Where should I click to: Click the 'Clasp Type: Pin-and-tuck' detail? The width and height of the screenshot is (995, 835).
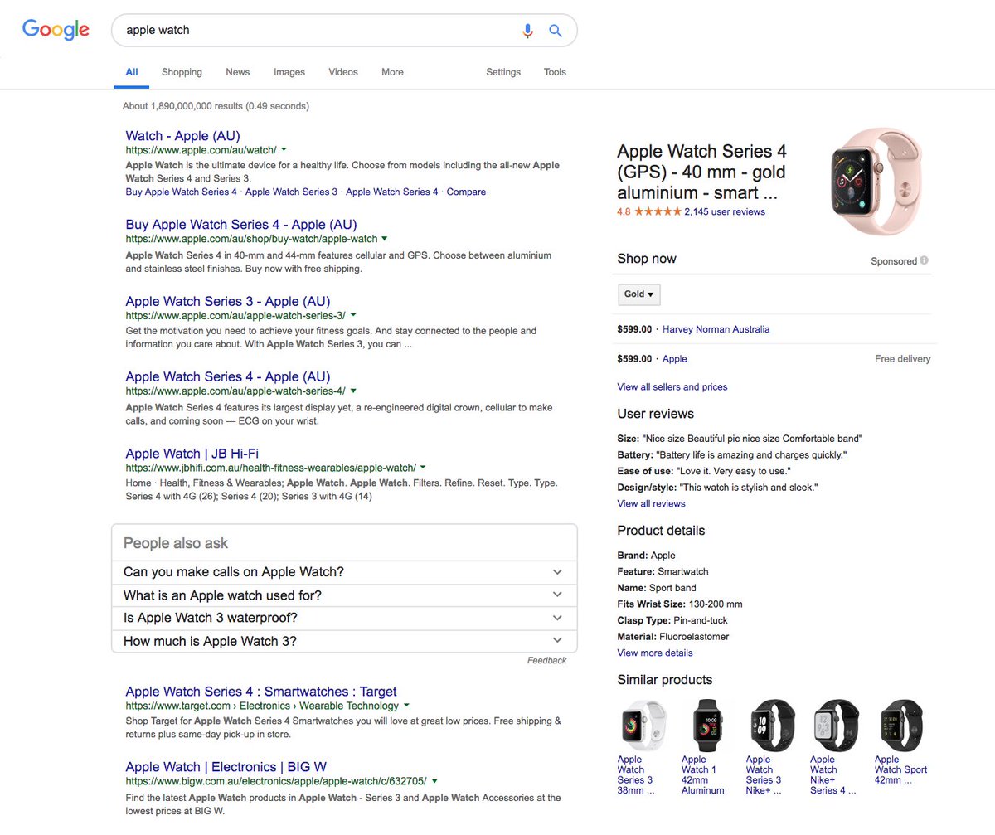click(x=672, y=620)
